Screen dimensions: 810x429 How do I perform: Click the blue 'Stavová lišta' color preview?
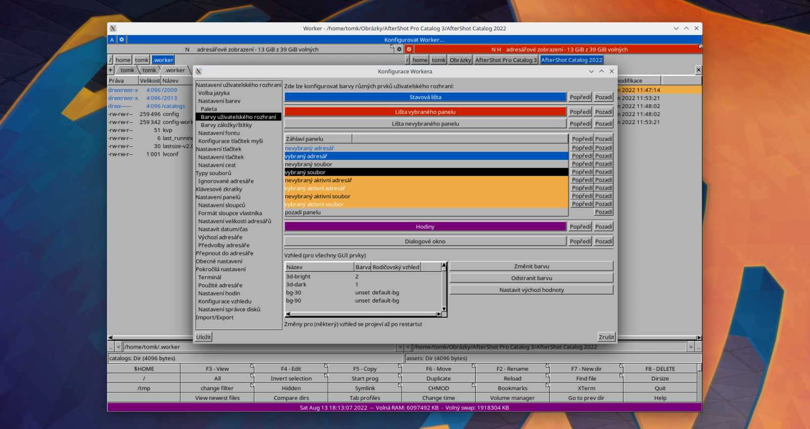425,97
